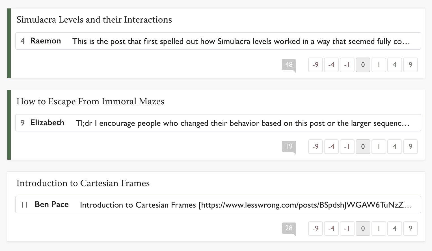Select neutral 0 vote for Simulacra Levels post
Image resolution: width=432 pixels, height=251 pixels.
(363, 65)
